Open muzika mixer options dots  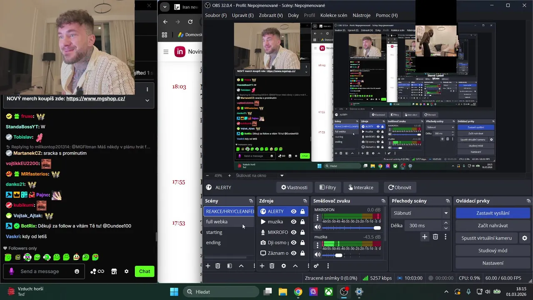pyautogui.click(x=318, y=245)
